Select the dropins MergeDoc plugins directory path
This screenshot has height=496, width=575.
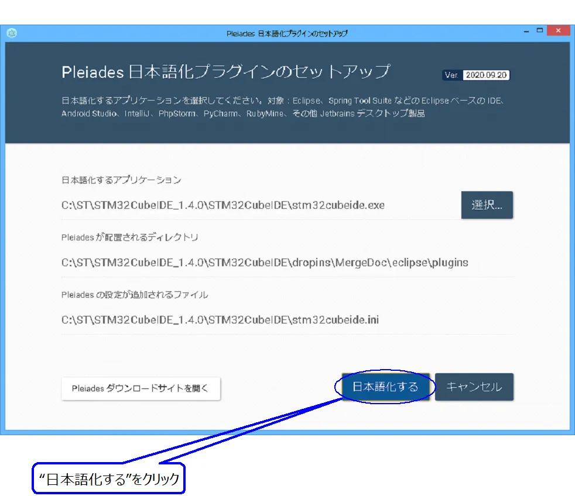265,263
